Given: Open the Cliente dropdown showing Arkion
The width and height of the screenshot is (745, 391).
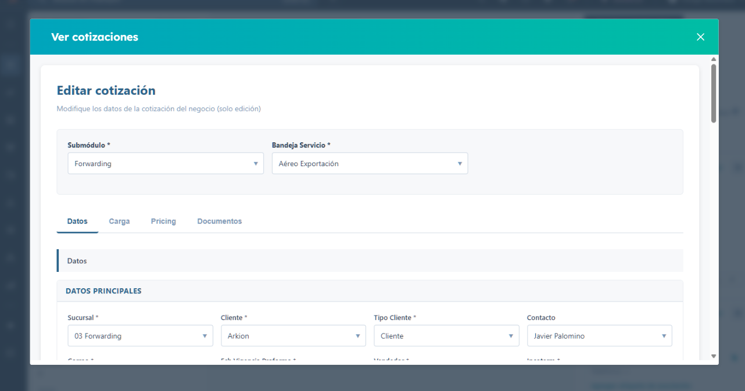Looking at the screenshot, I should pyautogui.click(x=293, y=335).
